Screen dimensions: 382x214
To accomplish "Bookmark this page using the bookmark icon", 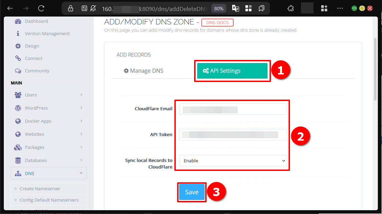I will [261, 9].
